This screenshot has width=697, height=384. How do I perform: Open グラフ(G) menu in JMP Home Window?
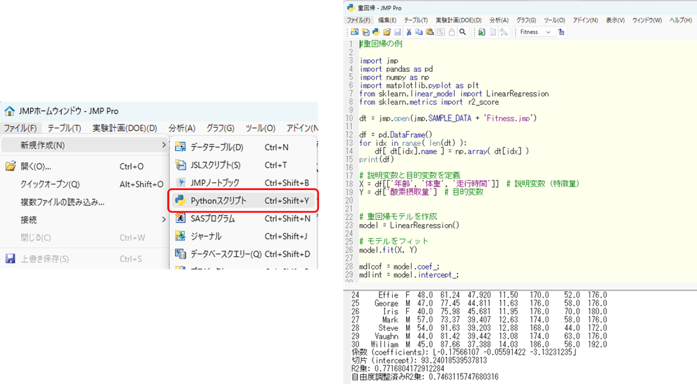(220, 128)
